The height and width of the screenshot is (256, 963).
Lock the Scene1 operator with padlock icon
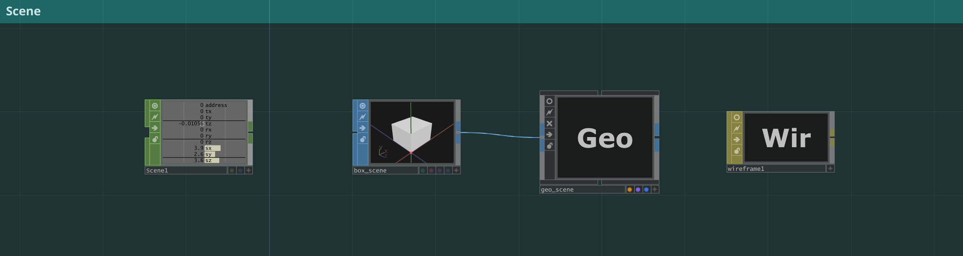click(155, 139)
